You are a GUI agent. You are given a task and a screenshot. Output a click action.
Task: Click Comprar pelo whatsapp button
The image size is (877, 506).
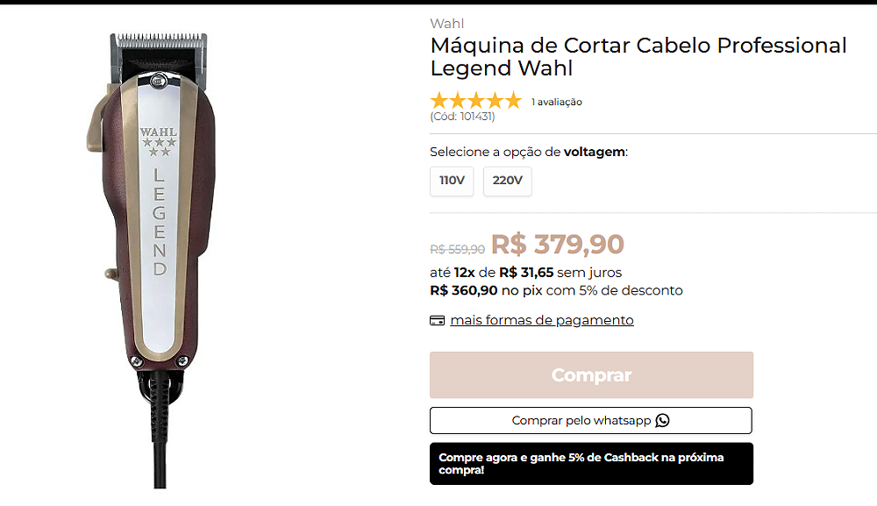(x=590, y=420)
